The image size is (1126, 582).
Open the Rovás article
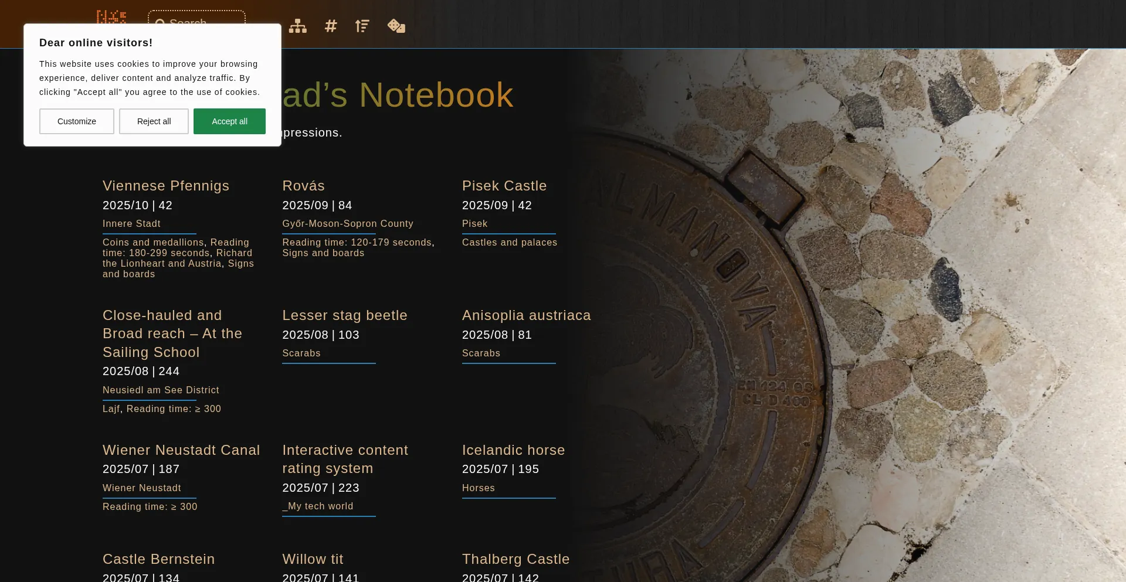[303, 186]
